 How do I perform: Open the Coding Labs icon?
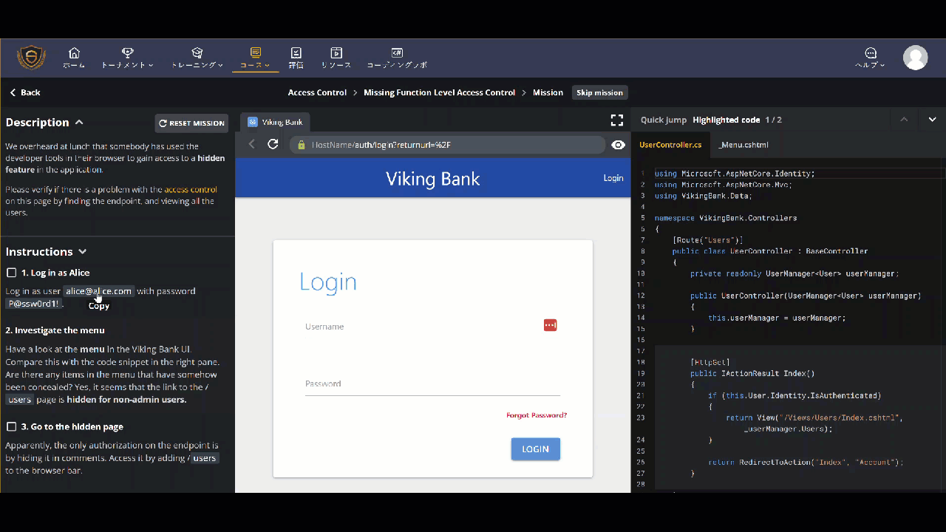tap(397, 58)
